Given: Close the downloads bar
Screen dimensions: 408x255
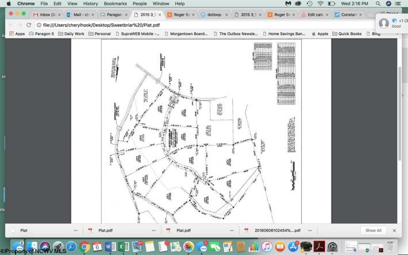Looking at the screenshot, I should tap(394, 230).
